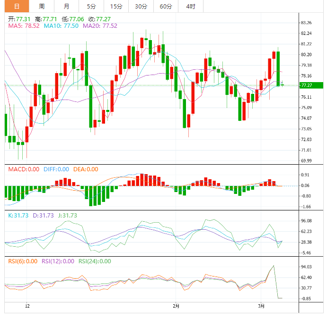Image resolution: width=327 pixels, height=318 pixels.
Task: Click the MACD:0.00 indicator label
Action: [24, 169]
